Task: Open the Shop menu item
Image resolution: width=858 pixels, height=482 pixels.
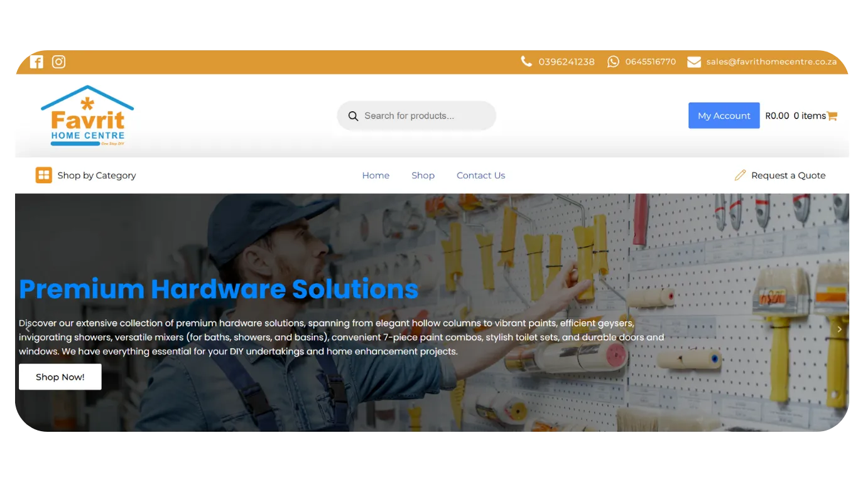Action: [423, 175]
